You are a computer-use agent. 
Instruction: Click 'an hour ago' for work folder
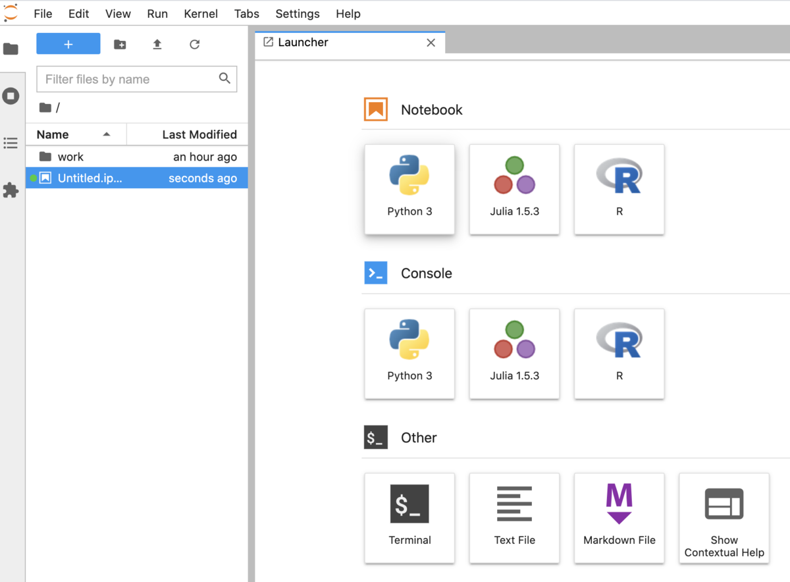[205, 157]
